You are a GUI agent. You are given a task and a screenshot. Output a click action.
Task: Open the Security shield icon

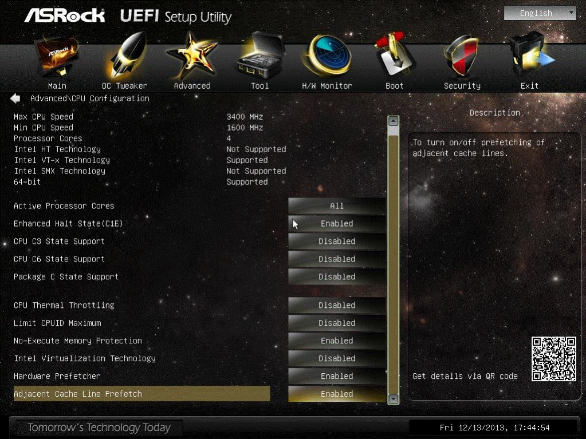[x=462, y=56]
